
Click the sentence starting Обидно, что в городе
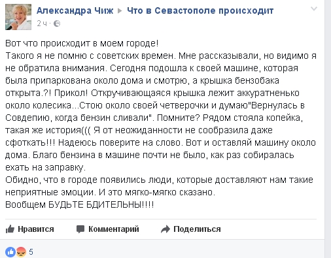click(x=159, y=186)
